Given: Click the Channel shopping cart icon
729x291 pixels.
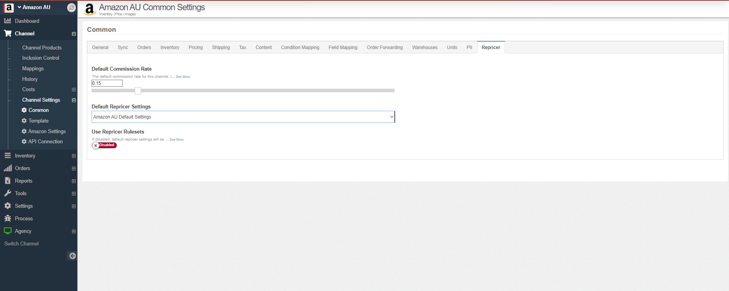Looking at the screenshot, I should point(7,33).
